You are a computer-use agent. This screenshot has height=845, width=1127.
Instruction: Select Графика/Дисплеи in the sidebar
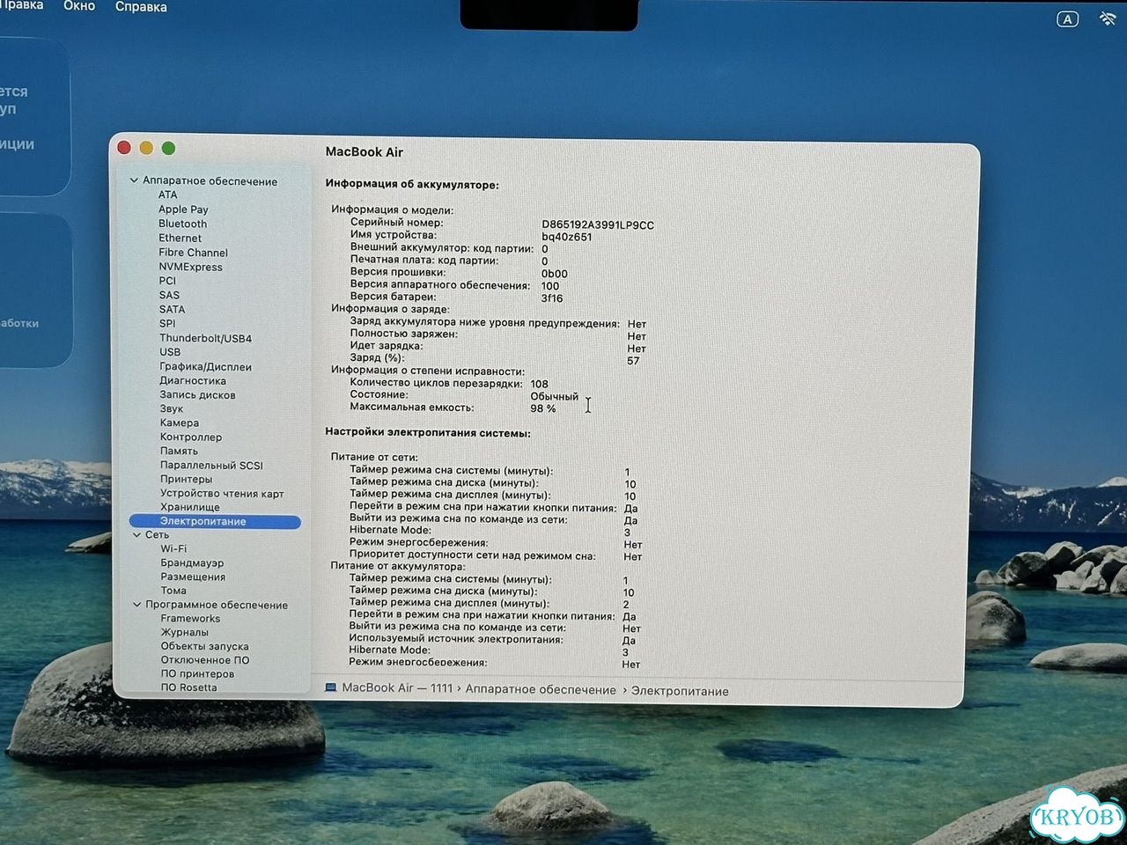205,367
